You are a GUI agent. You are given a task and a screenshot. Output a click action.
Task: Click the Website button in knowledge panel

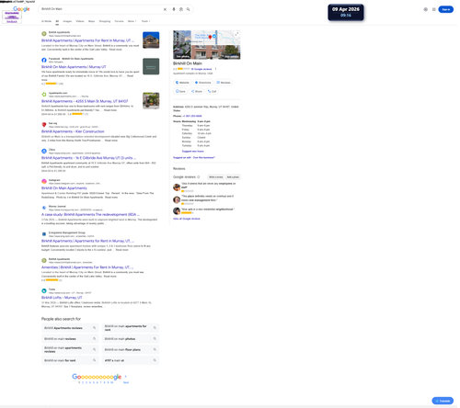click(x=183, y=83)
